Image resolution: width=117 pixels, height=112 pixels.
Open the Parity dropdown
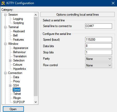tap(99, 59)
